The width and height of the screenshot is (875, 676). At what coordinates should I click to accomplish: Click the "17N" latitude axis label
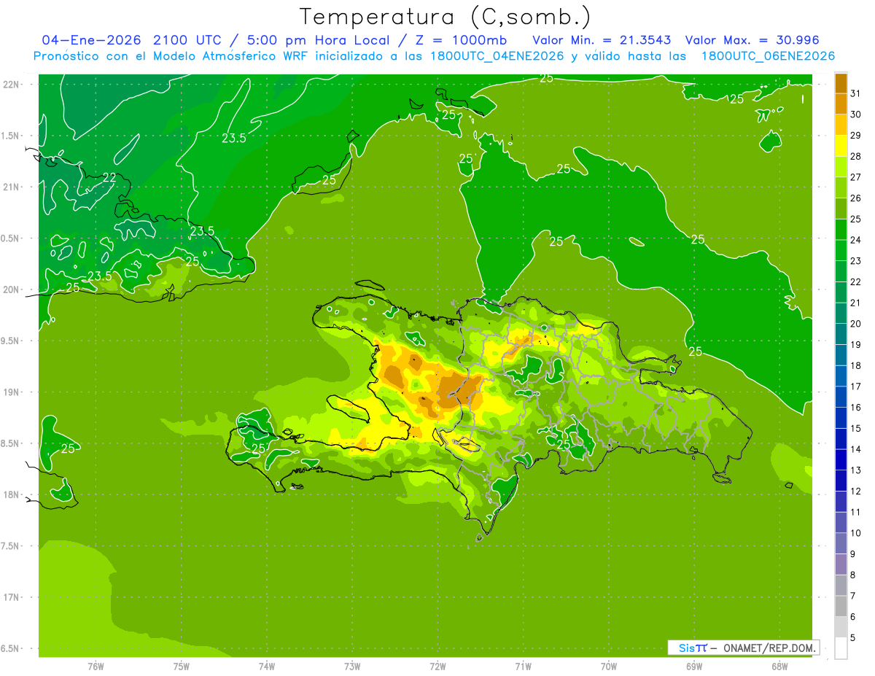[11, 597]
